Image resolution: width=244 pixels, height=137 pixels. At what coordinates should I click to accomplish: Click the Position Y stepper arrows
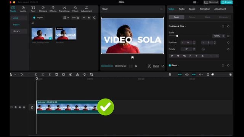point(215,43)
